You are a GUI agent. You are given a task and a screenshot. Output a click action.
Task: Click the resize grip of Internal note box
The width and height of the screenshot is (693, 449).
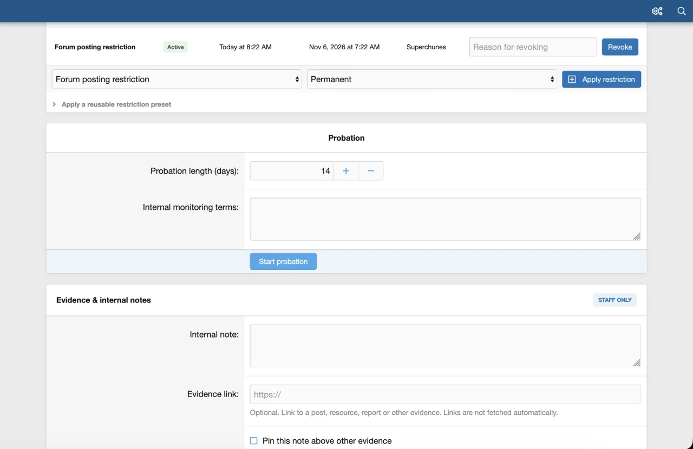coord(637,364)
